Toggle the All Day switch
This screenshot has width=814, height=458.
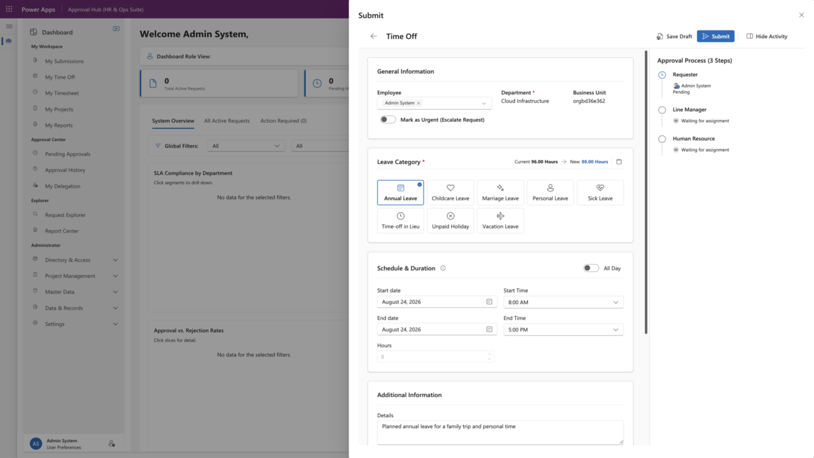tap(591, 268)
